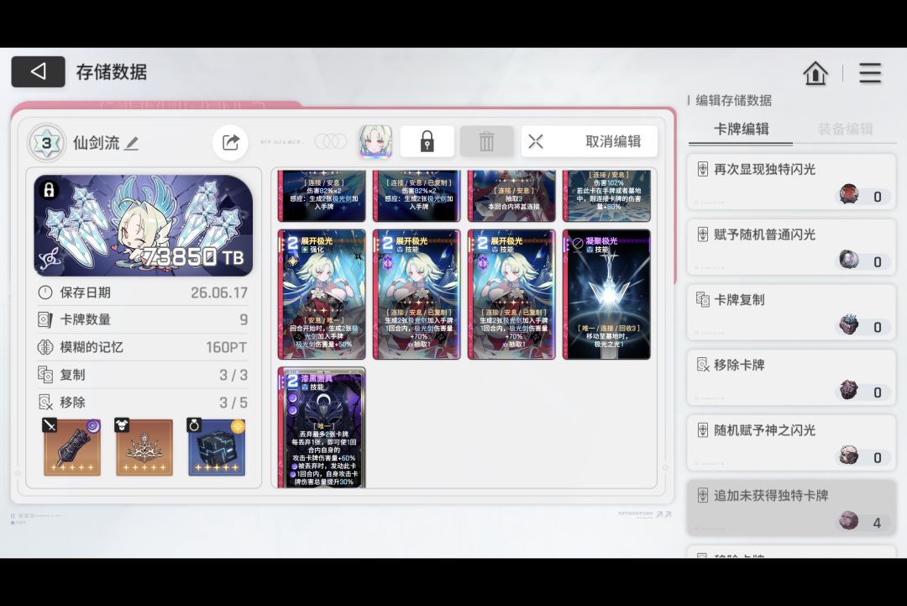This screenshot has height=606, width=907.
Task: Click the 保存日期 clock icon
Action: pos(45,292)
